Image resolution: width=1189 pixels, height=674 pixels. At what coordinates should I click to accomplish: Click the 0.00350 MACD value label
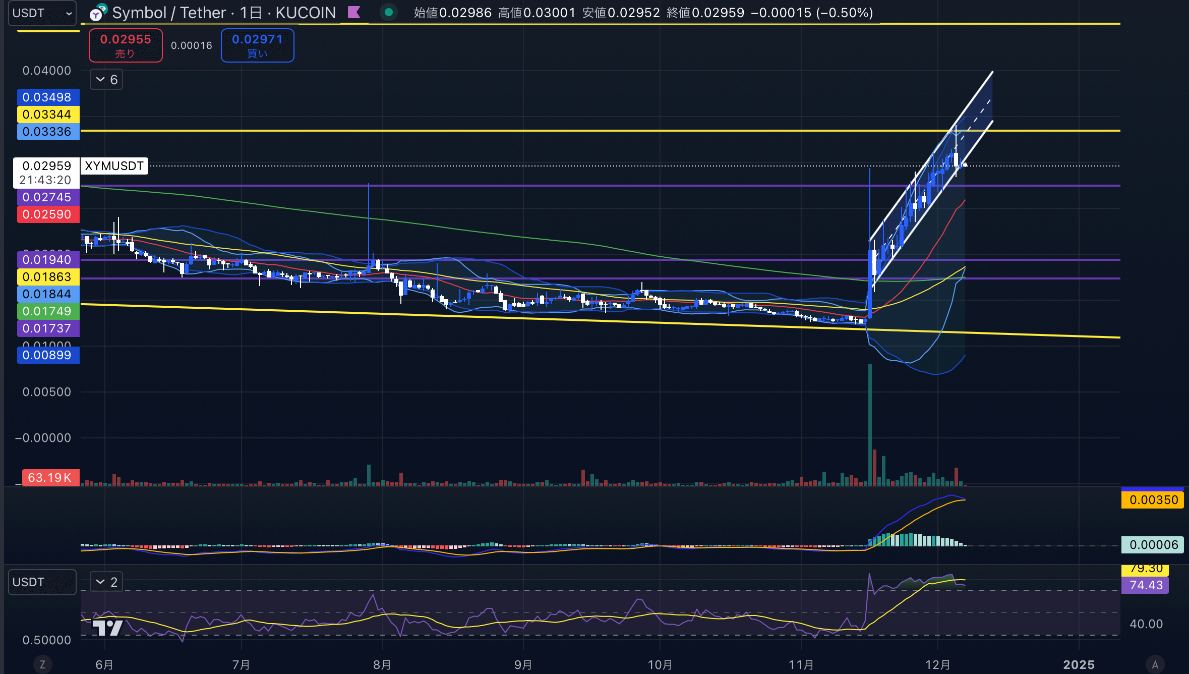[1153, 500]
